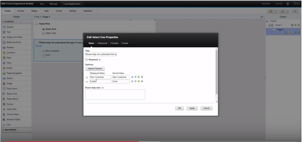The height and width of the screenshot is (142, 302).
Task: Open the Stages tab
Action: click(34, 11)
